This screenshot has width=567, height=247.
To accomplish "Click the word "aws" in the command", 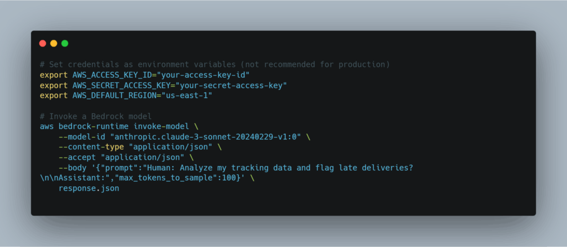I will click(x=47, y=127).
